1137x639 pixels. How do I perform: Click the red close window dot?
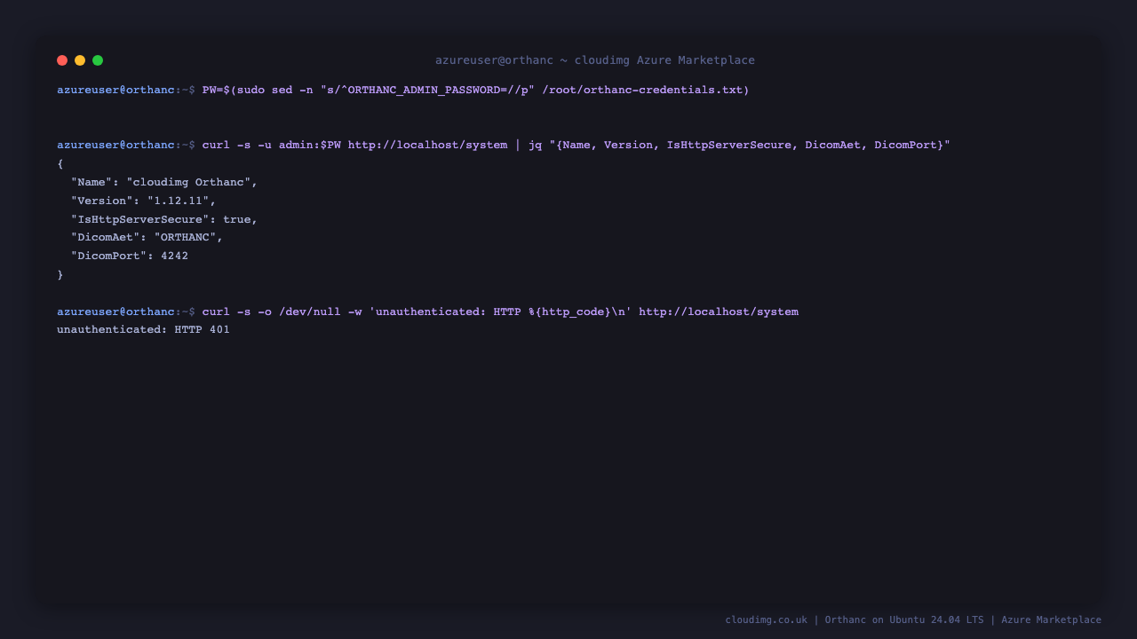tap(62, 60)
